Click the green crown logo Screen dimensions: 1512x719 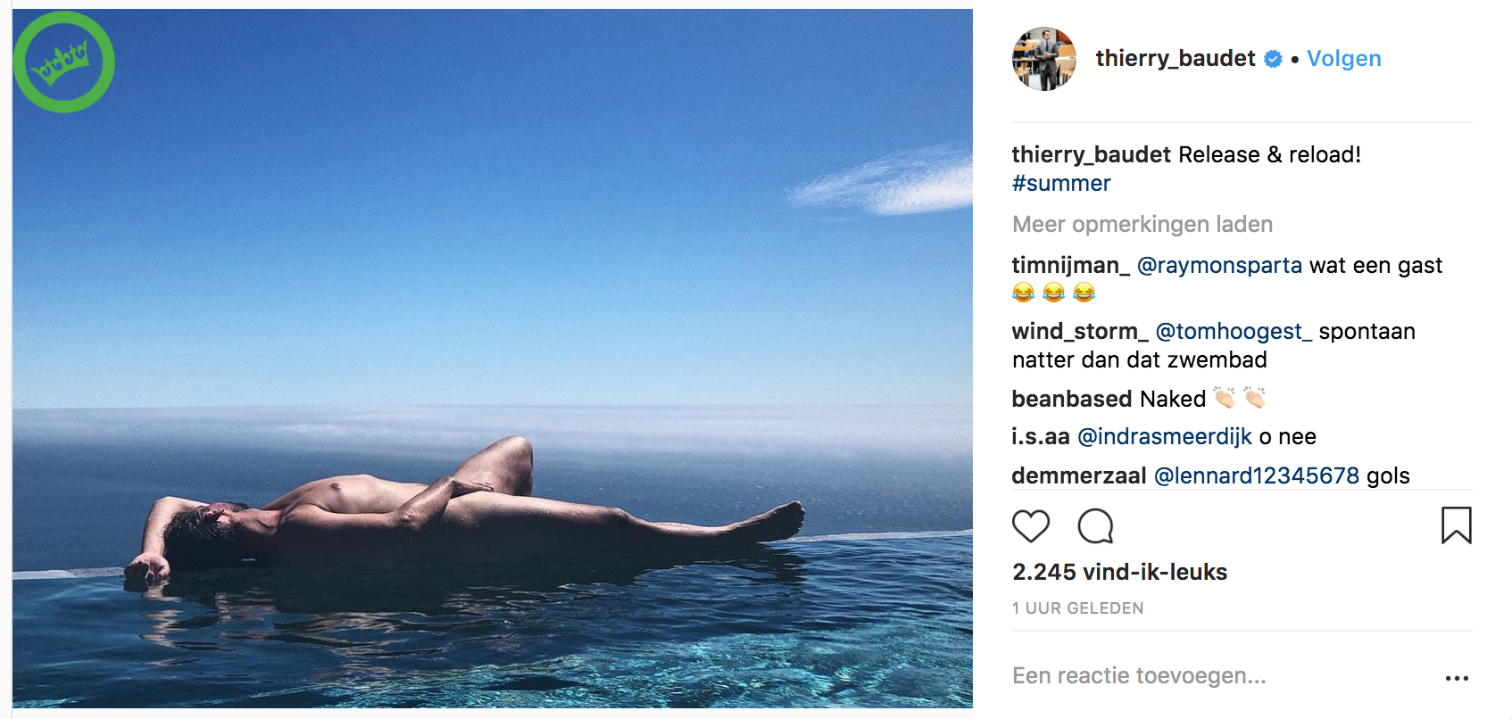point(63,62)
